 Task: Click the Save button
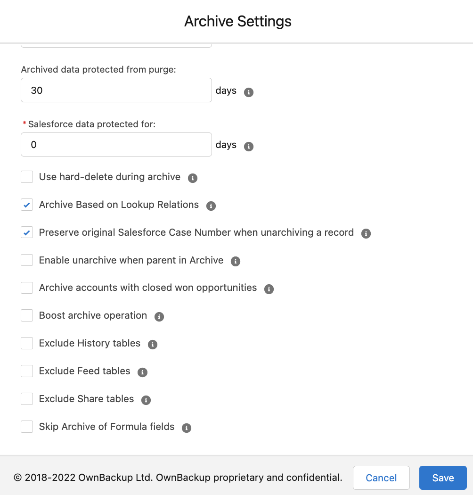[x=442, y=478]
